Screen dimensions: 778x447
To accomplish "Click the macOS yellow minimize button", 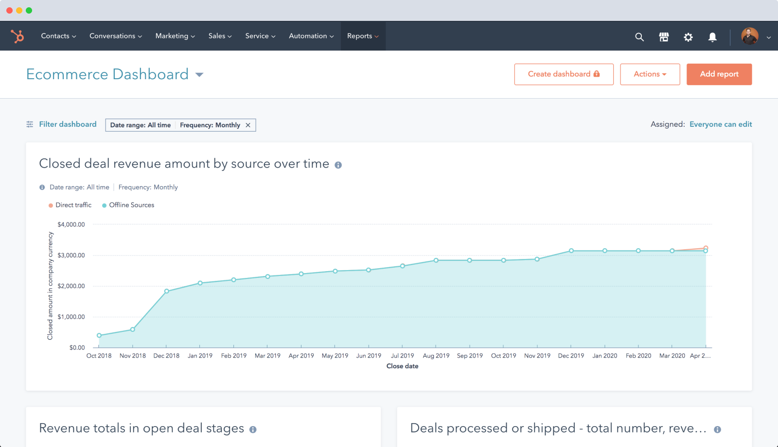I will pos(19,10).
